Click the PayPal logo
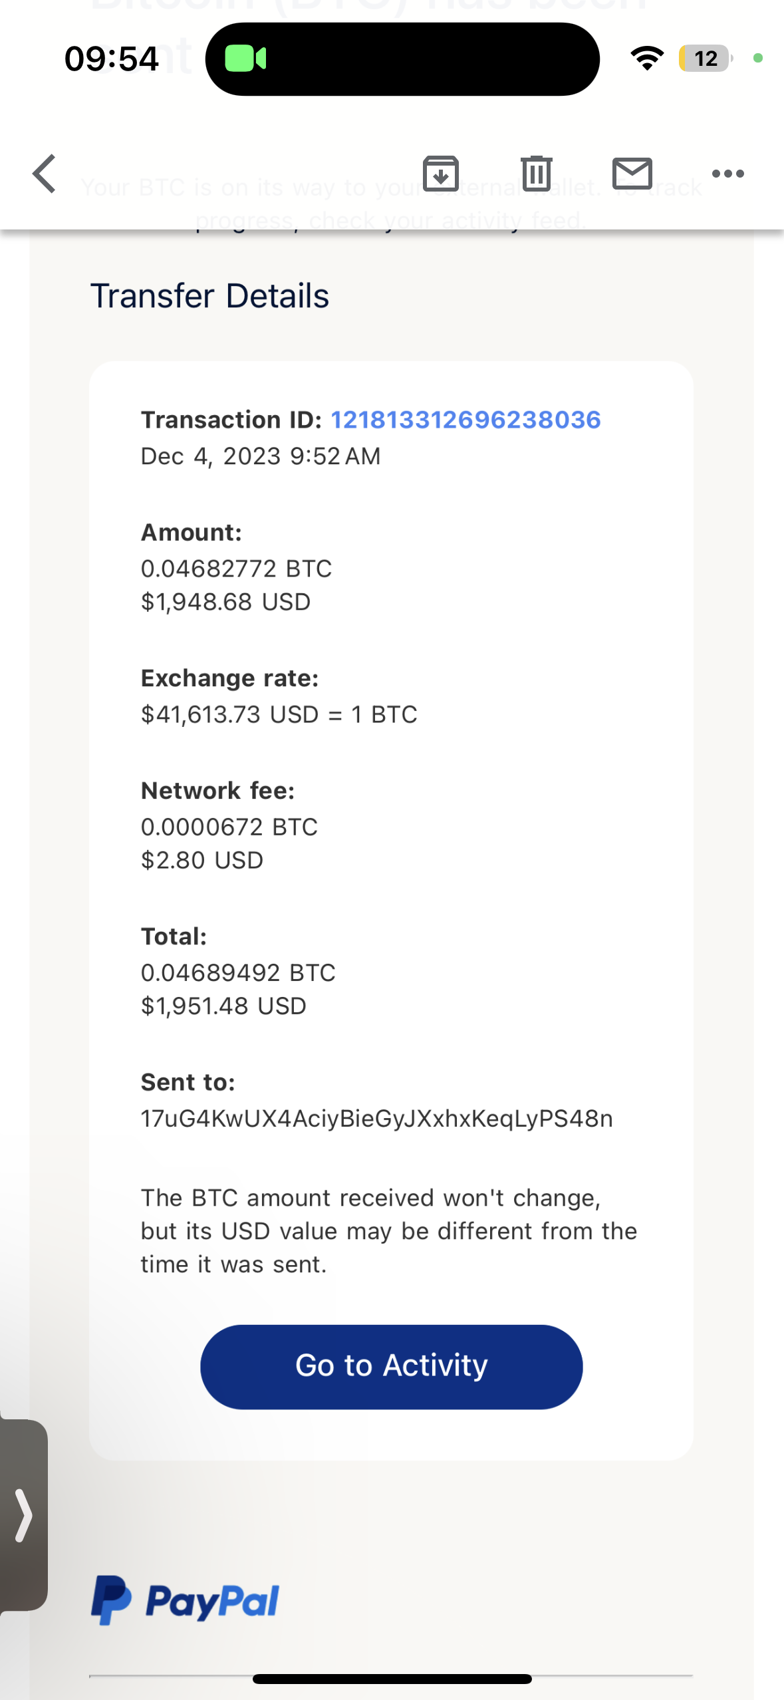The height and width of the screenshot is (1700, 784). [185, 1600]
